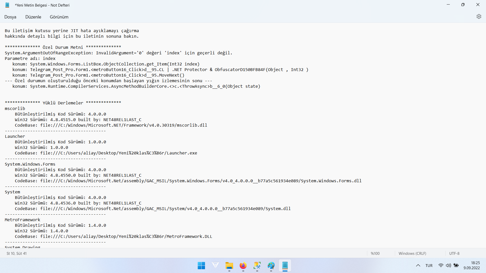Open the Görünüm menu
Viewport: 486px width, 273px height.
click(59, 17)
